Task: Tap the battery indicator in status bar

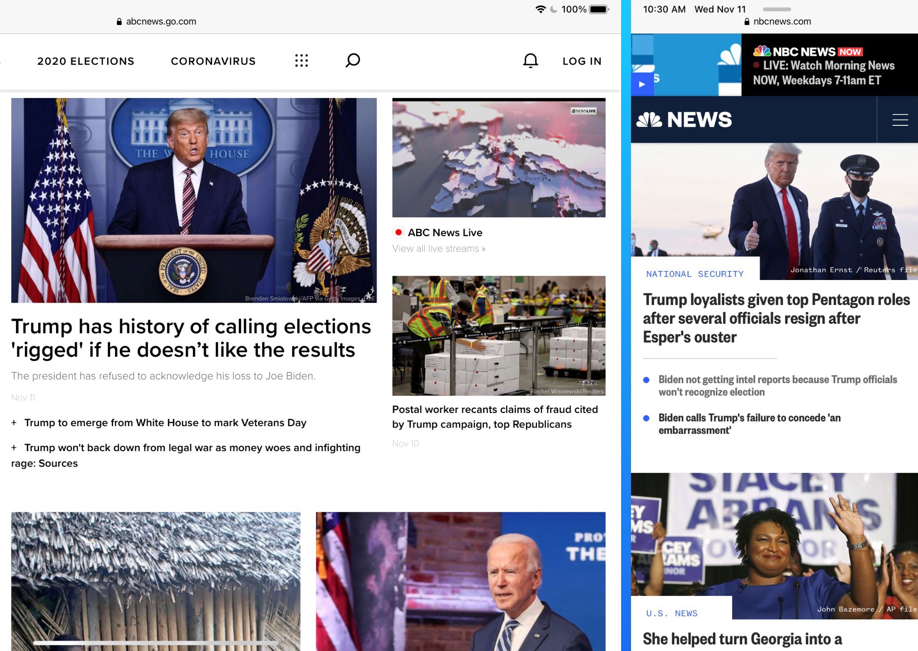Action: coord(599,9)
